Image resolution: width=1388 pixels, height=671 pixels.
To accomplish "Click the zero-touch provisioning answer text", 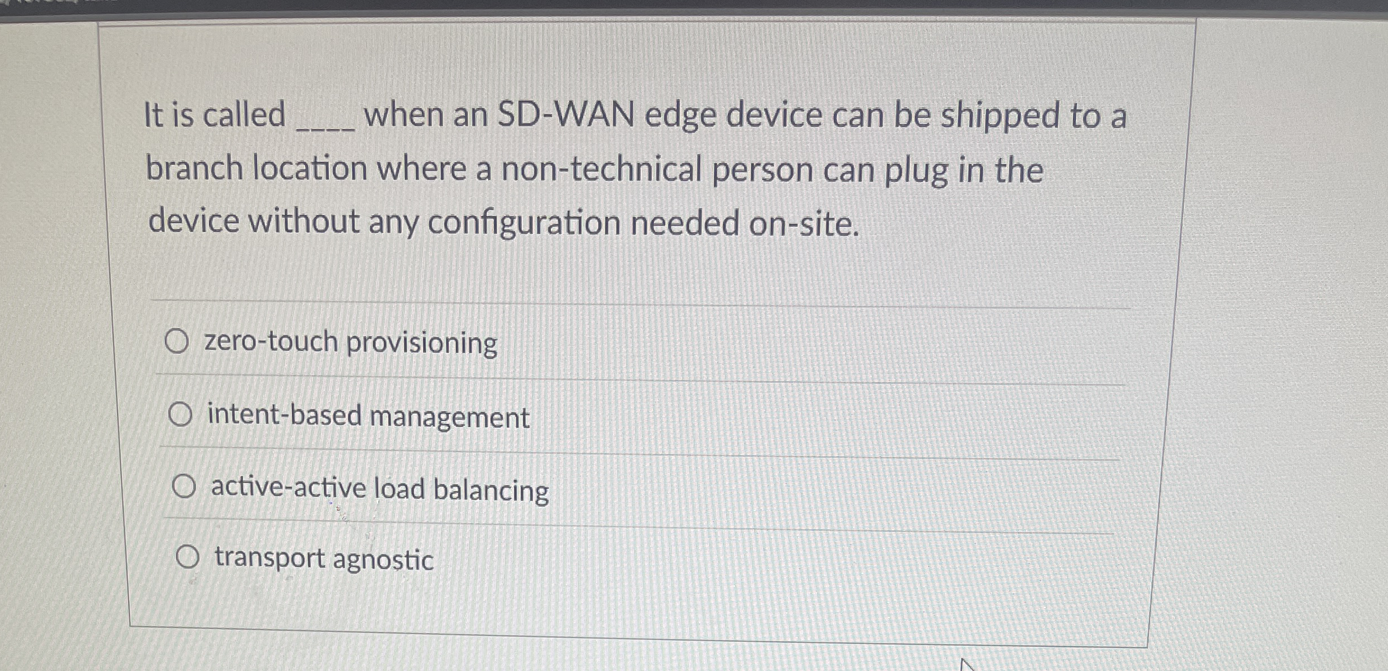I will click(x=350, y=342).
